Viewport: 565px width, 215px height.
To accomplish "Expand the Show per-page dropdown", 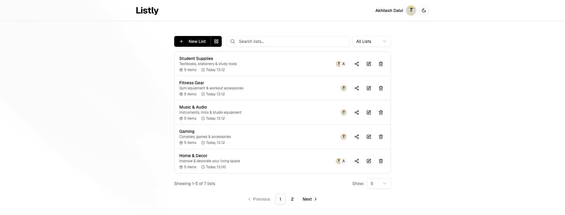I will (378, 184).
